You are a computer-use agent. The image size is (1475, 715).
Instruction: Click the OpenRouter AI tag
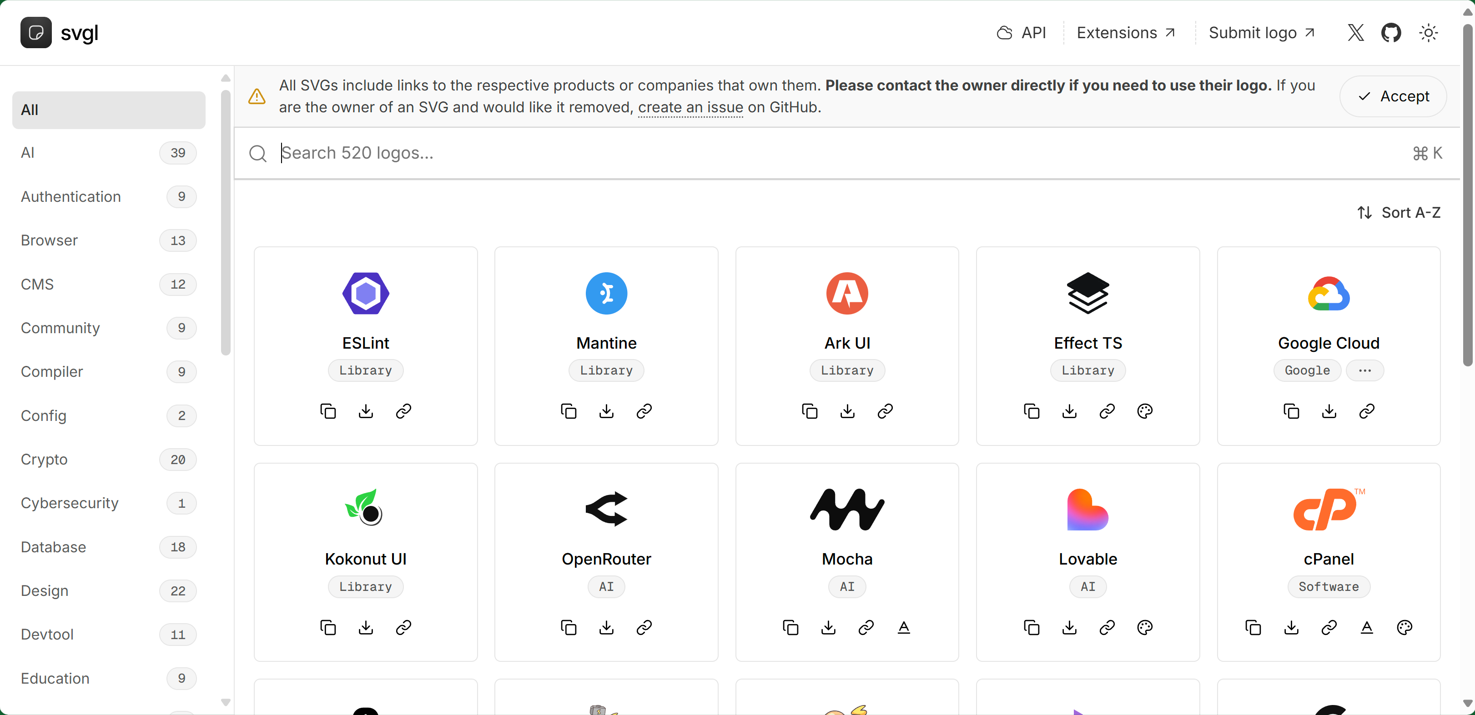(606, 587)
